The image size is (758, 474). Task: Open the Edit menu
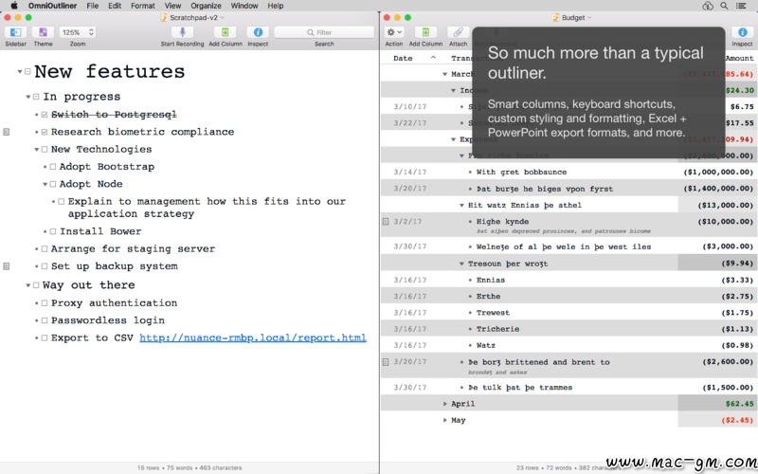(x=115, y=6)
